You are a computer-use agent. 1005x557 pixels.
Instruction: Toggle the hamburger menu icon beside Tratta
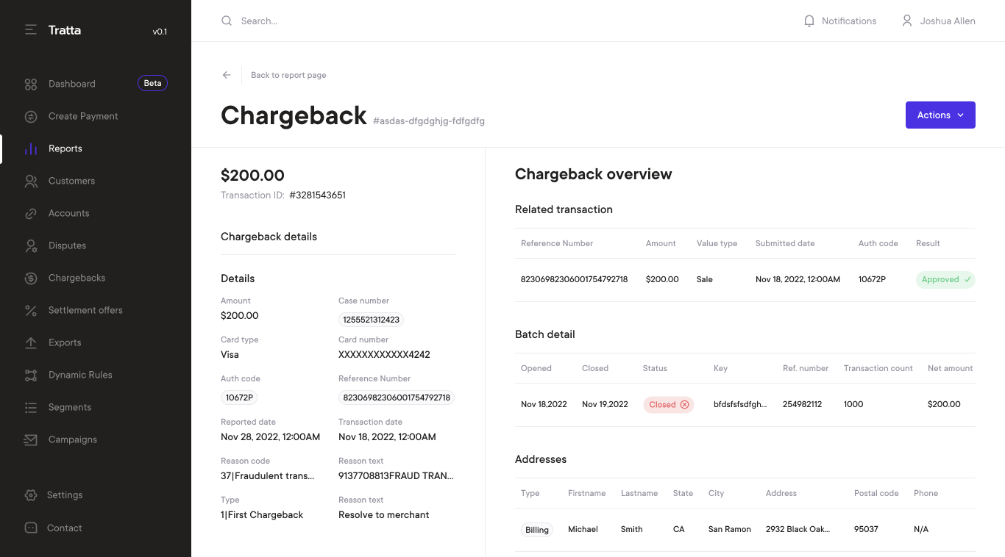tap(30, 30)
